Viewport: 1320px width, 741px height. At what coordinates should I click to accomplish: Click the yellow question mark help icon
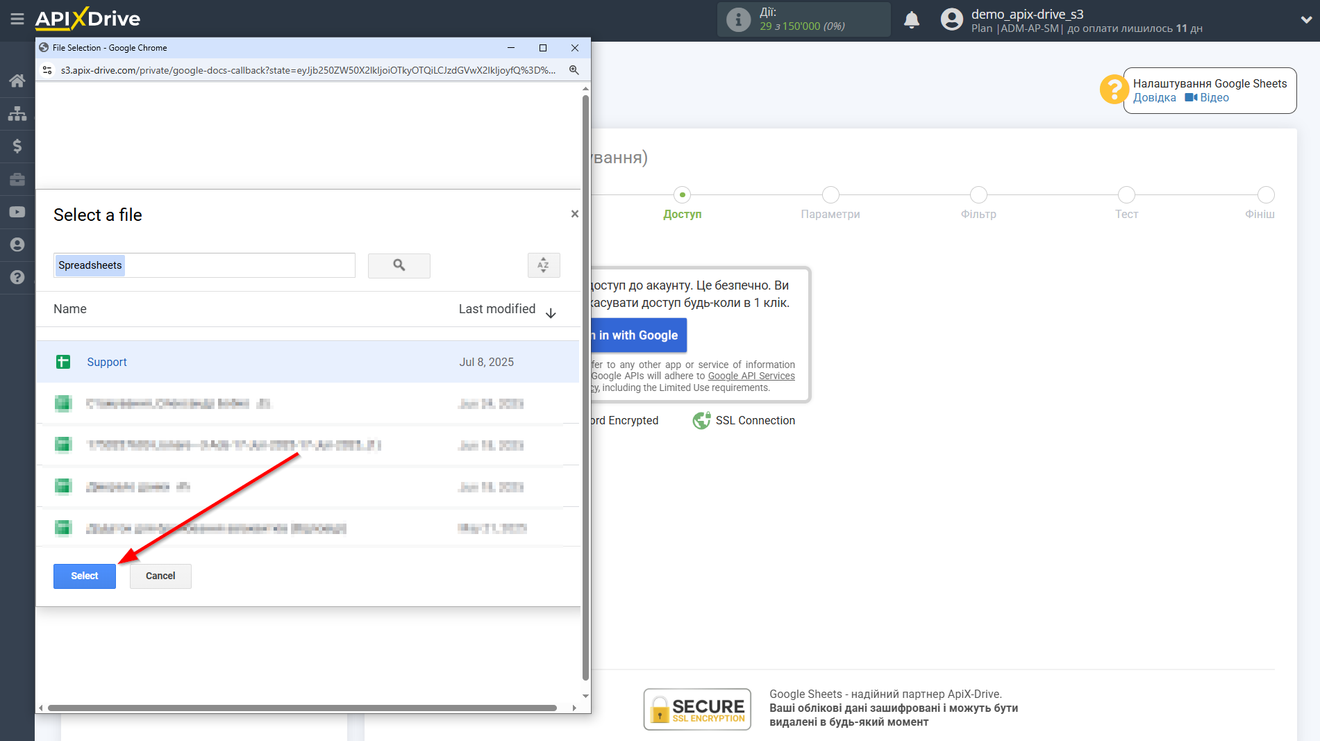pos(1113,90)
